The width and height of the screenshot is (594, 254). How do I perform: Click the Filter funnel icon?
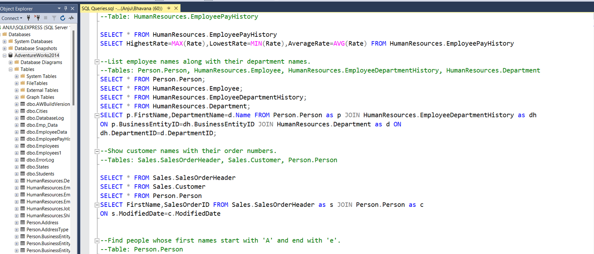click(54, 18)
